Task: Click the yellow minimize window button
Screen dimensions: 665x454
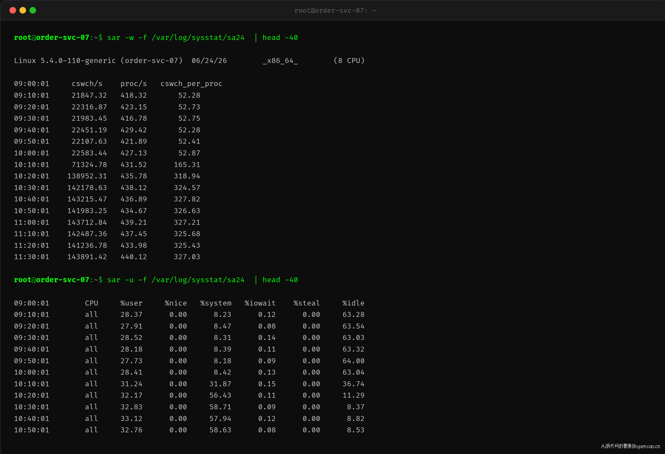Action: pyautogui.click(x=22, y=11)
